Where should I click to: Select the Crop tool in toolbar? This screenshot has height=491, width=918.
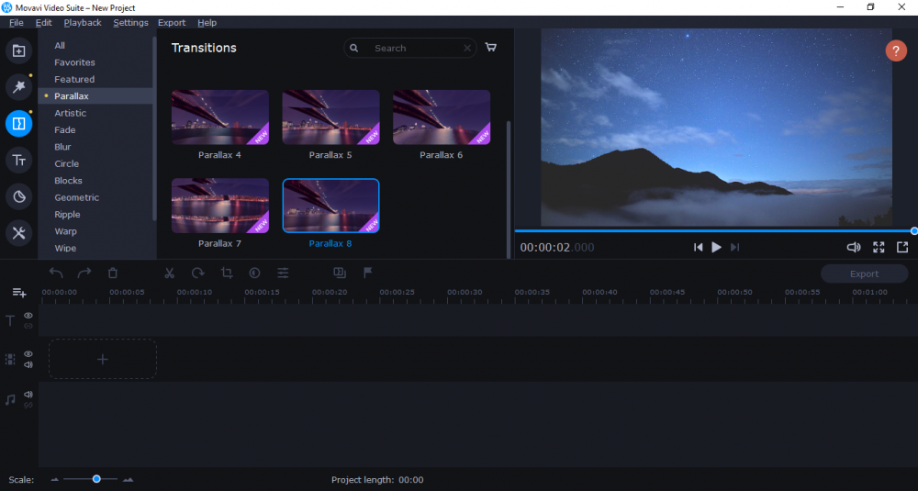(x=226, y=273)
